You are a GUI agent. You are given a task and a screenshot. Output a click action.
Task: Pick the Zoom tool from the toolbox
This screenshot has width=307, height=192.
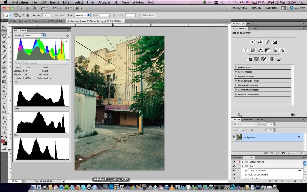[x=4, y=132]
